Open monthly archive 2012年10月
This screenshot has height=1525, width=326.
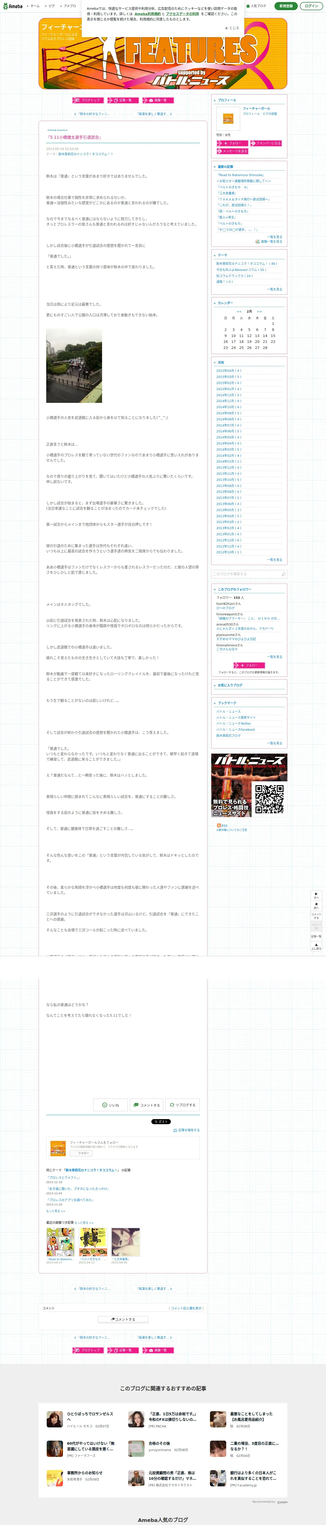229,552
